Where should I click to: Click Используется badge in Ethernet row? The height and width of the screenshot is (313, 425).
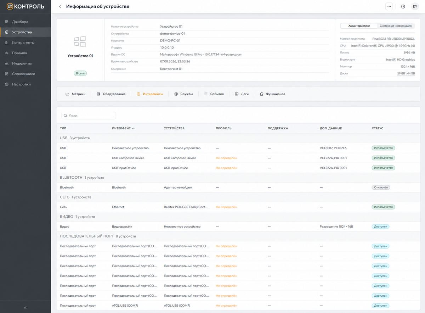pyautogui.click(x=383, y=207)
